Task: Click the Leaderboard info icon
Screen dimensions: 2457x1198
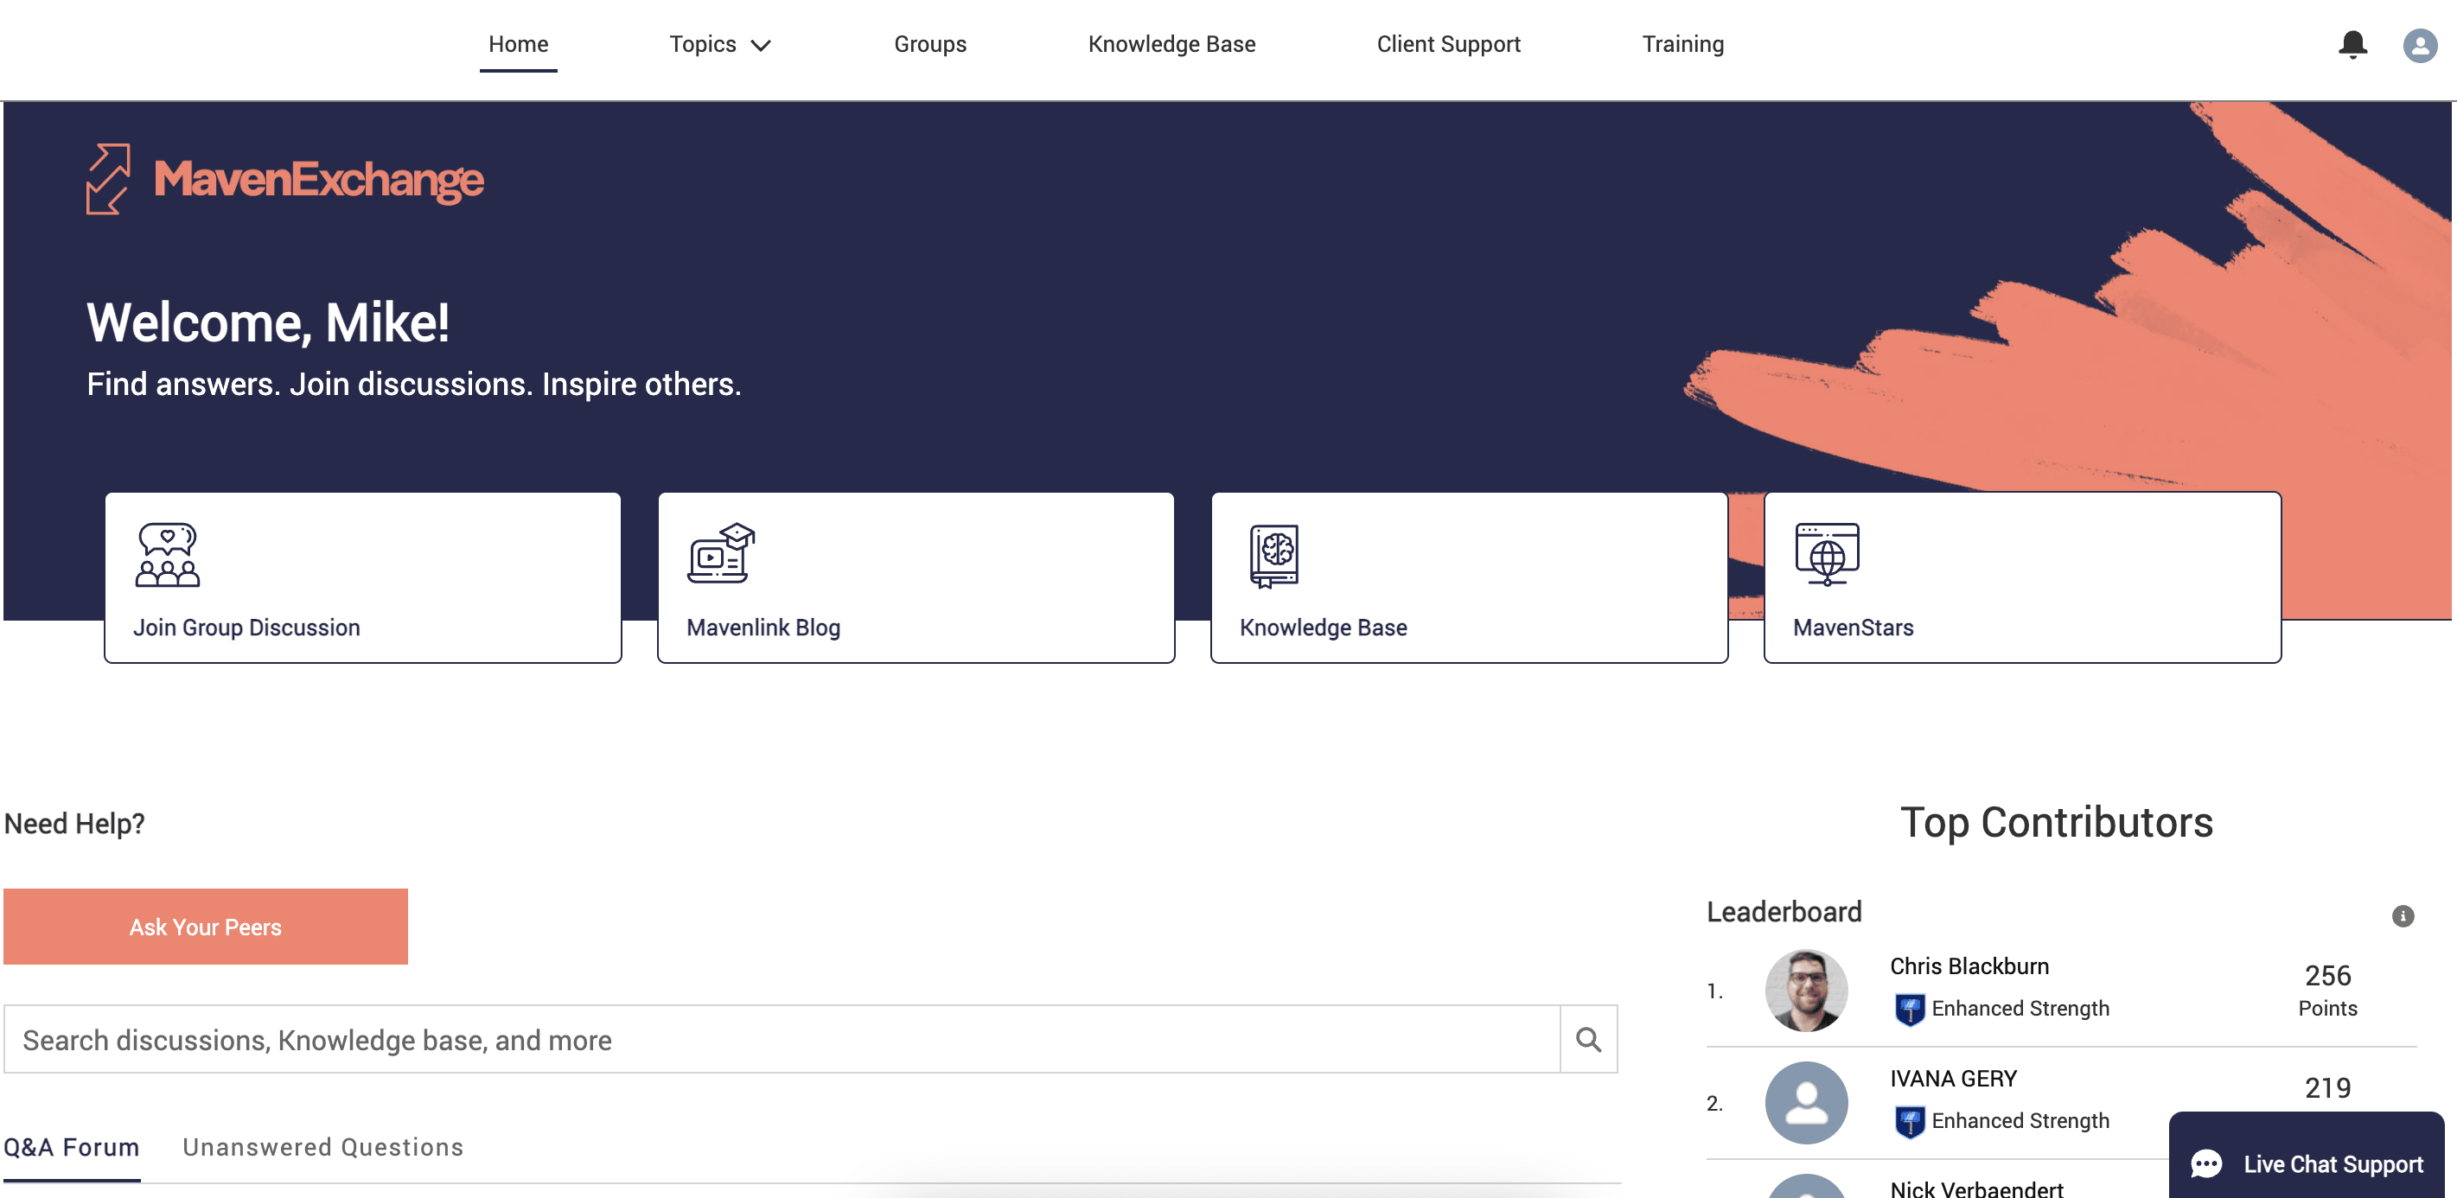Action: [2402, 916]
